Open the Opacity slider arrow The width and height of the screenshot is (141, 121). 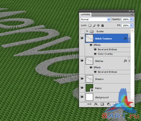click(x=131, y=19)
